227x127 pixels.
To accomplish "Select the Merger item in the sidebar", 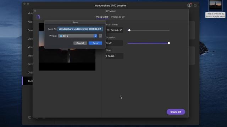I will (x=30, y=56).
